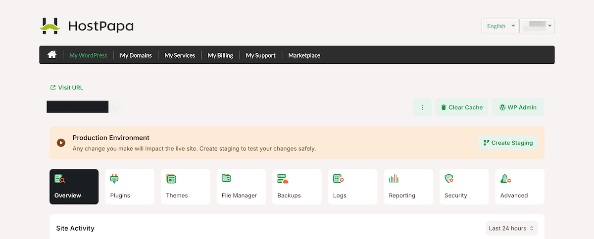Switch to the Backups tab

tap(297, 187)
